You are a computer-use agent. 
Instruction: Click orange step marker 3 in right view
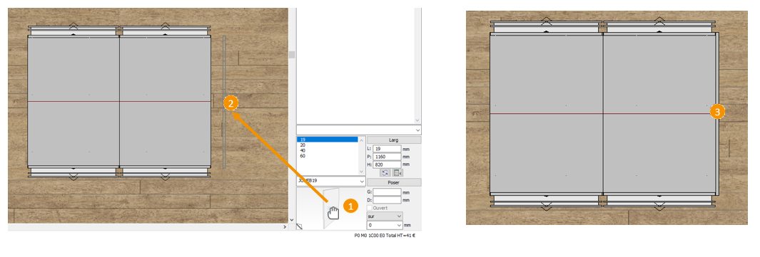pos(717,112)
